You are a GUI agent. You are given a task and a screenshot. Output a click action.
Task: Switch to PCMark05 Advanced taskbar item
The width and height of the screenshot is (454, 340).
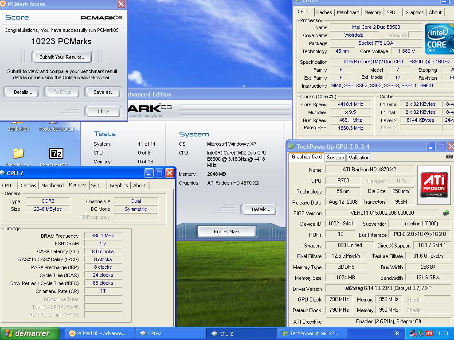[99, 333]
